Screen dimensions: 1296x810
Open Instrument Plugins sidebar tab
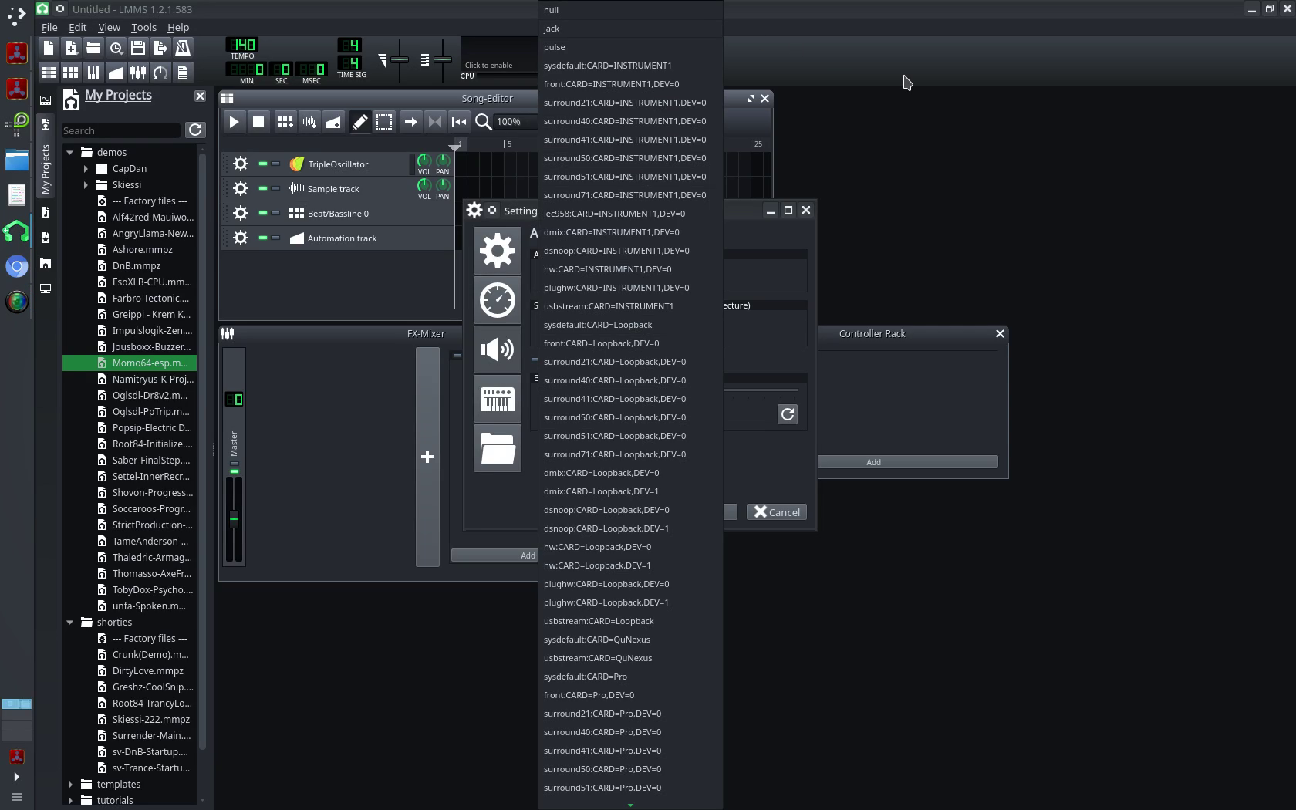tap(46, 100)
